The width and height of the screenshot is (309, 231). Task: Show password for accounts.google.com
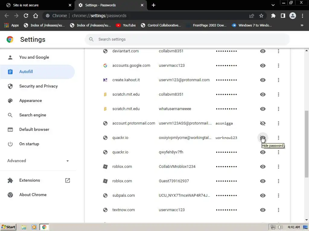coord(263,66)
